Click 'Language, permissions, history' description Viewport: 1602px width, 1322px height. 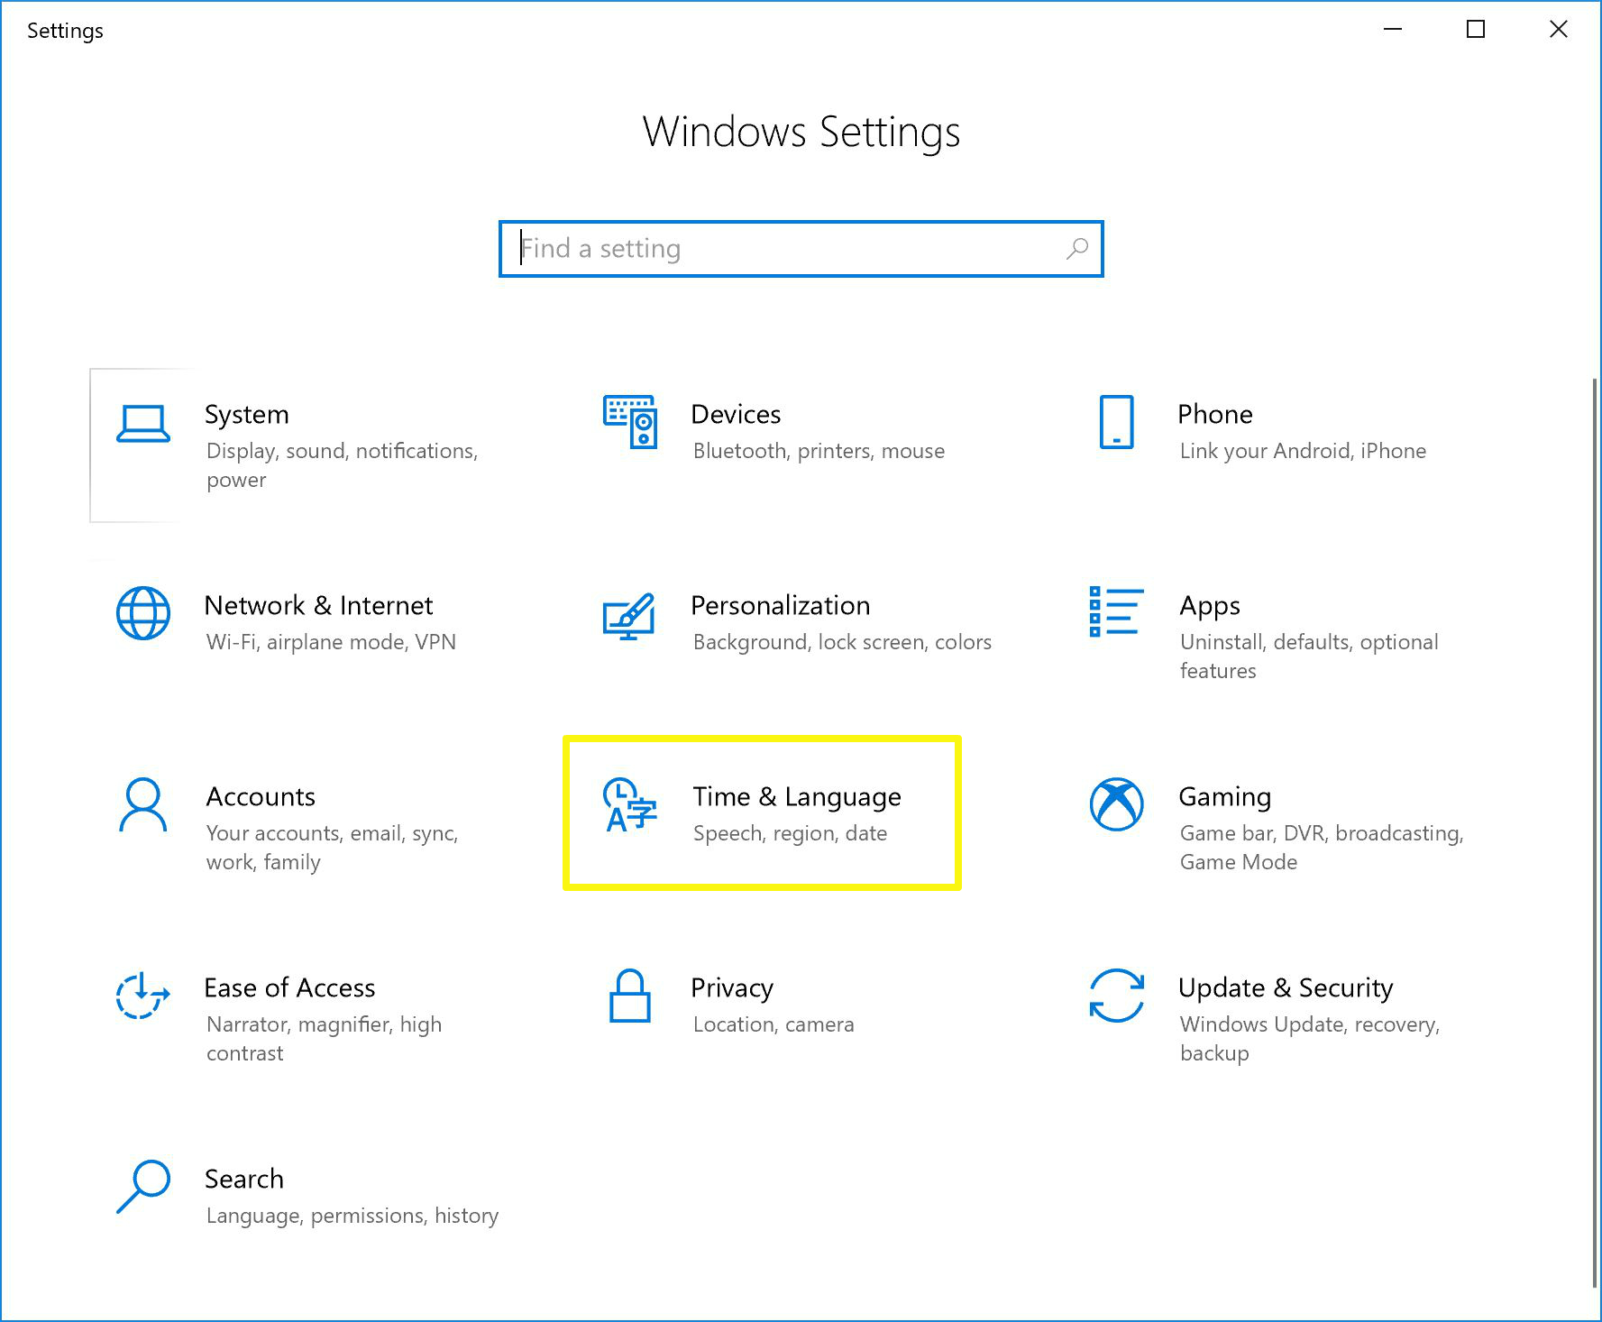click(x=352, y=1216)
